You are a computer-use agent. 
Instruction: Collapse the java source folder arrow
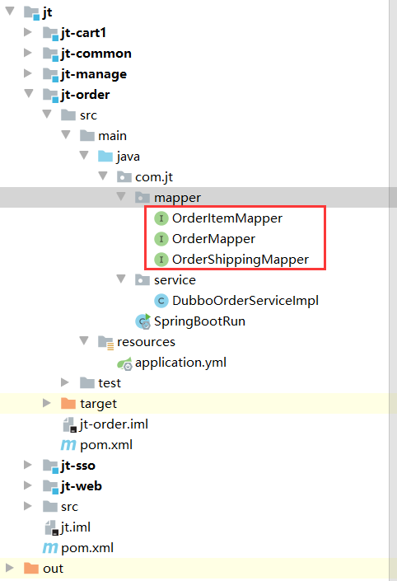85,155
